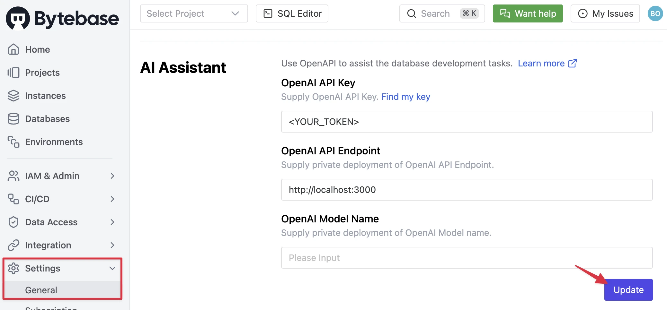Click the Settings label in sidebar

point(43,268)
